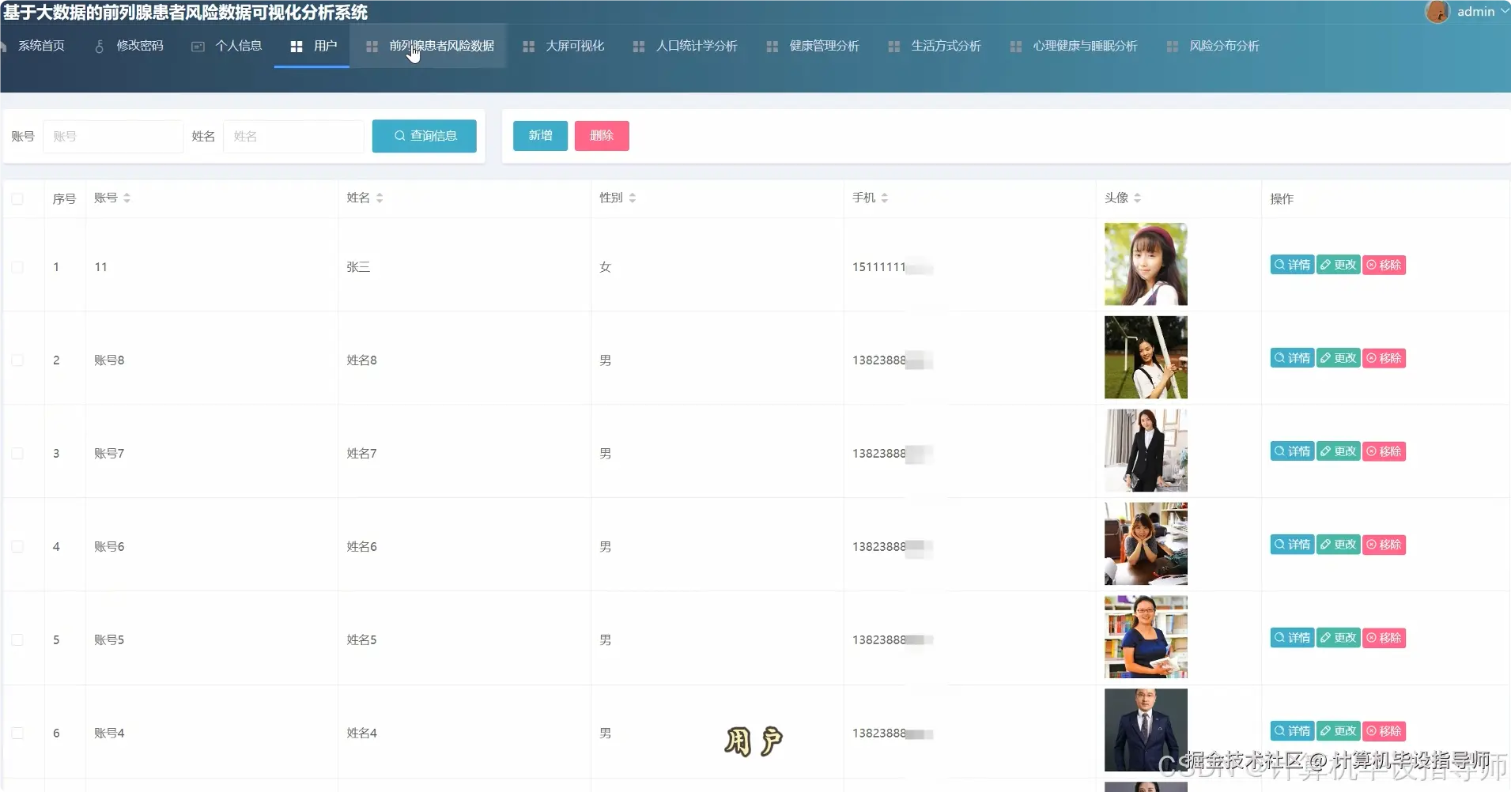This screenshot has width=1511, height=792.
Task: Click the lock icon beside 修改密码
Action: coord(99,47)
